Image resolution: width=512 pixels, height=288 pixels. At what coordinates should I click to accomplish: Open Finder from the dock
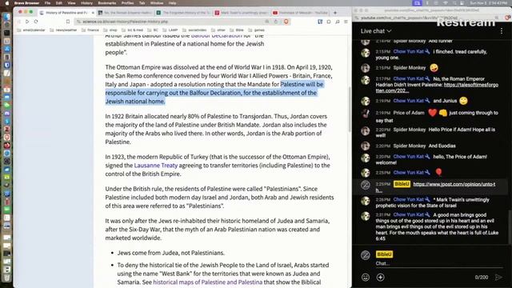tap(6, 16)
